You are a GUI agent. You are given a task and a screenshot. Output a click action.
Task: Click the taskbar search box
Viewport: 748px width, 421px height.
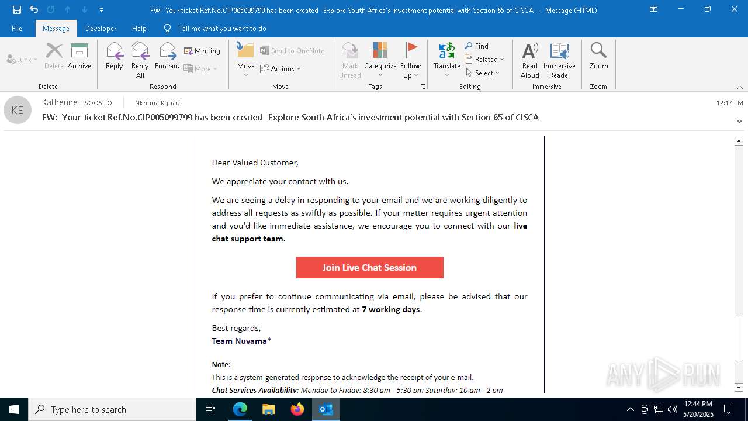(x=112, y=409)
